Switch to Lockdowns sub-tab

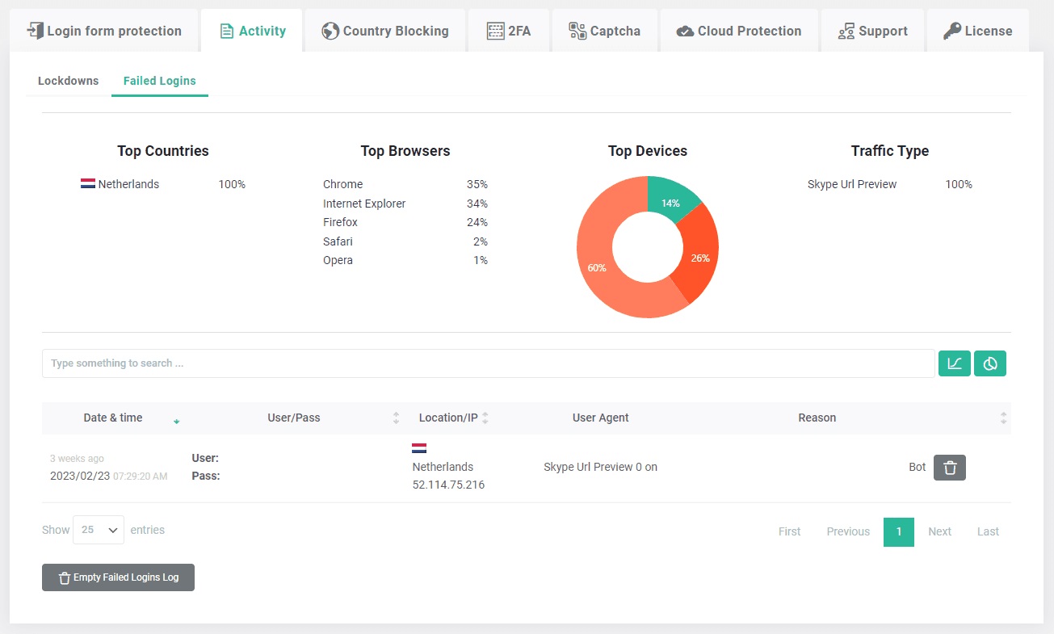pyautogui.click(x=69, y=81)
